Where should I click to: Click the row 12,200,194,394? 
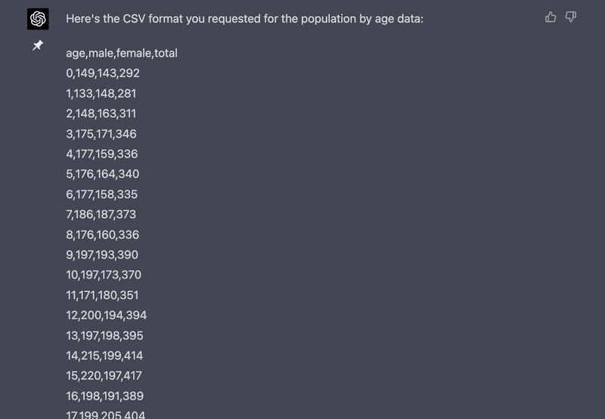click(107, 315)
